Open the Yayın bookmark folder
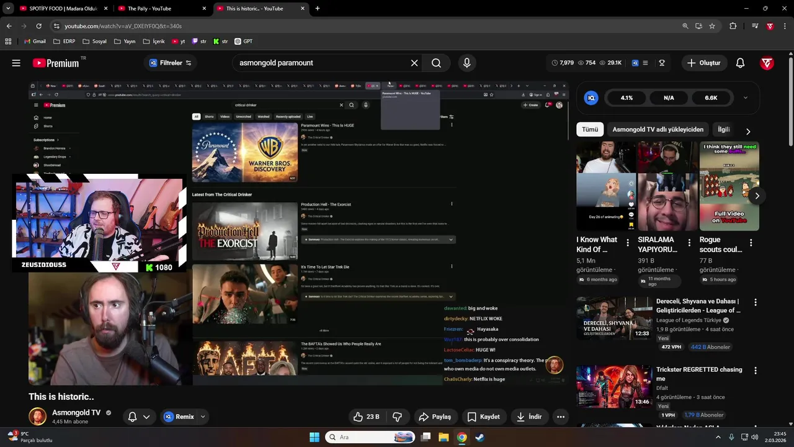 coord(123,42)
